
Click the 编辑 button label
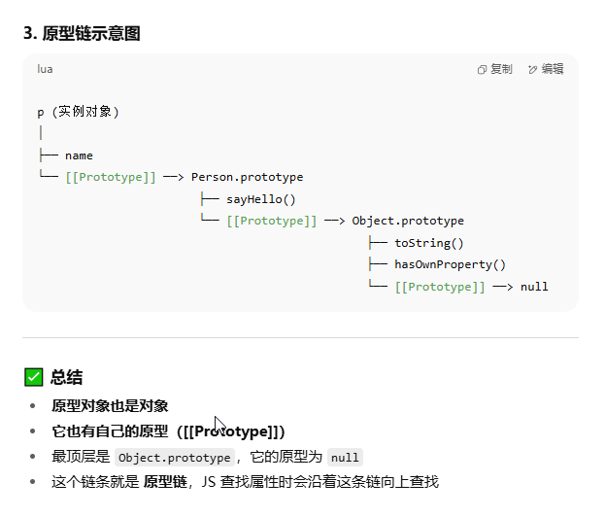click(553, 69)
